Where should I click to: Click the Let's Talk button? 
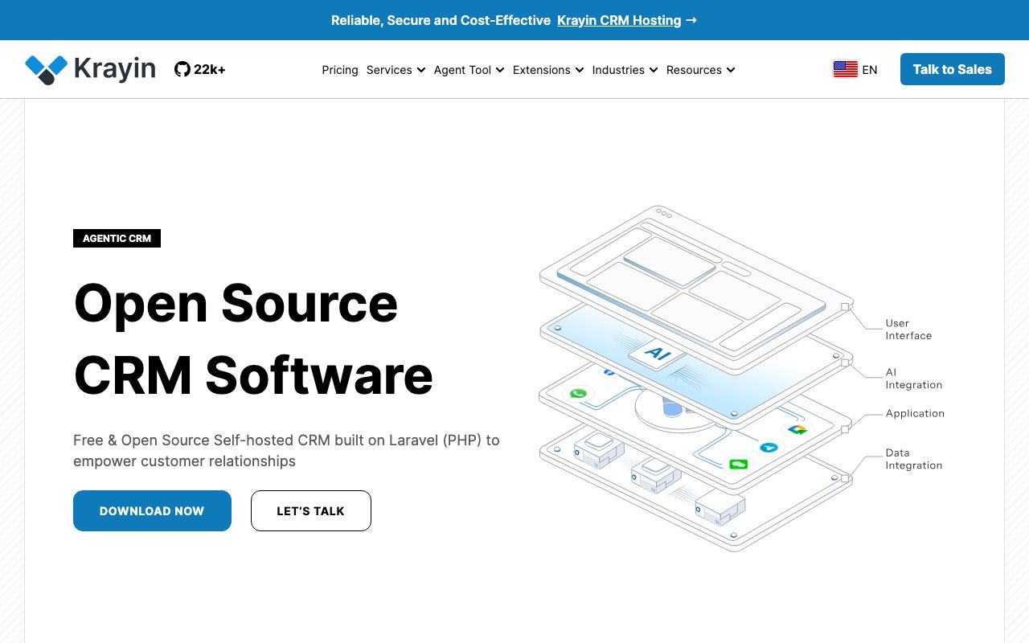click(x=310, y=511)
